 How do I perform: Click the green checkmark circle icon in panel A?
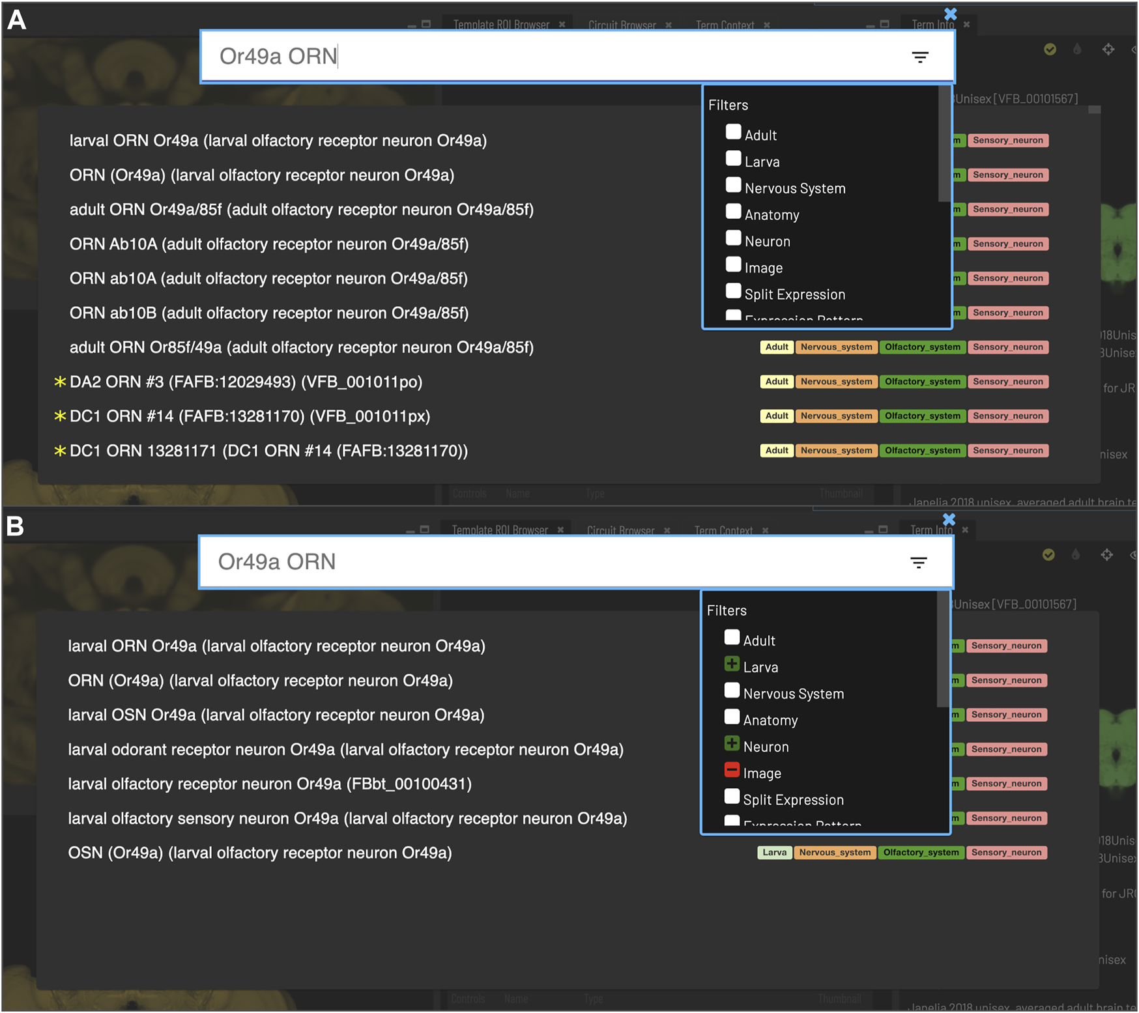(x=1050, y=50)
